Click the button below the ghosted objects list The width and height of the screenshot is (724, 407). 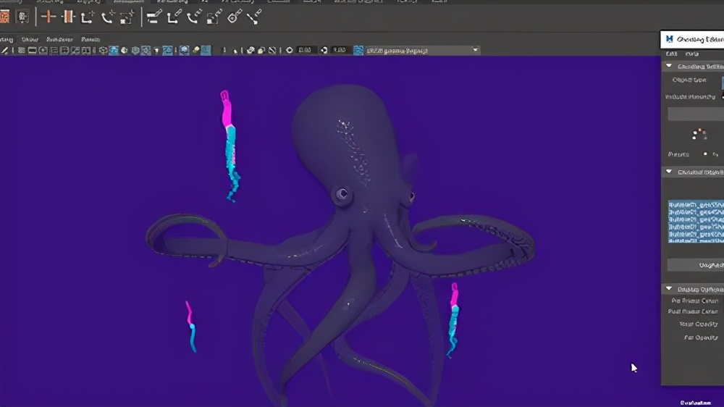[695, 265]
